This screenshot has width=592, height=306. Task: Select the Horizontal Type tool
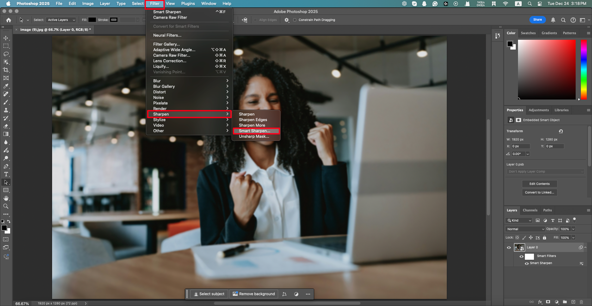pyautogui.click(x=6, y=174)
